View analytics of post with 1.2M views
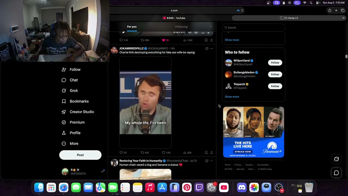The image size is (348, 196). pos(188,40)
